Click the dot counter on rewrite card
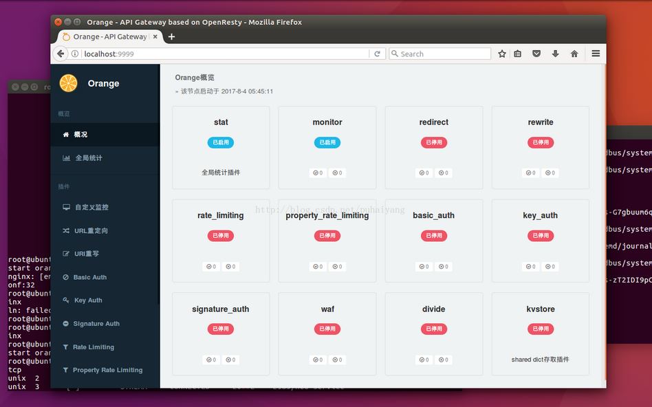The width and height of the screenshot is (652, 407). click(550, 173)
